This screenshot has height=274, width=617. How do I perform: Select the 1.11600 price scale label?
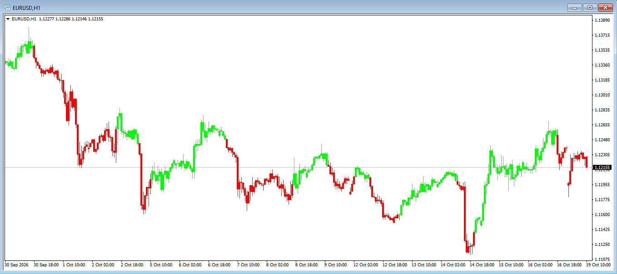pyautogui.click(x=602, y=215)
